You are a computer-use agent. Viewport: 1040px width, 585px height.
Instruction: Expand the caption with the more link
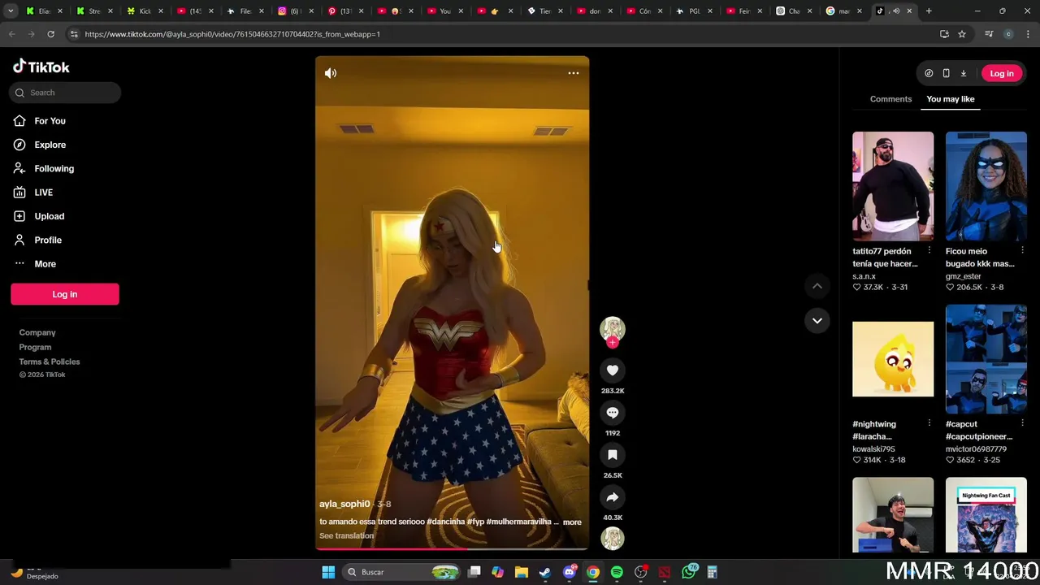572,522
